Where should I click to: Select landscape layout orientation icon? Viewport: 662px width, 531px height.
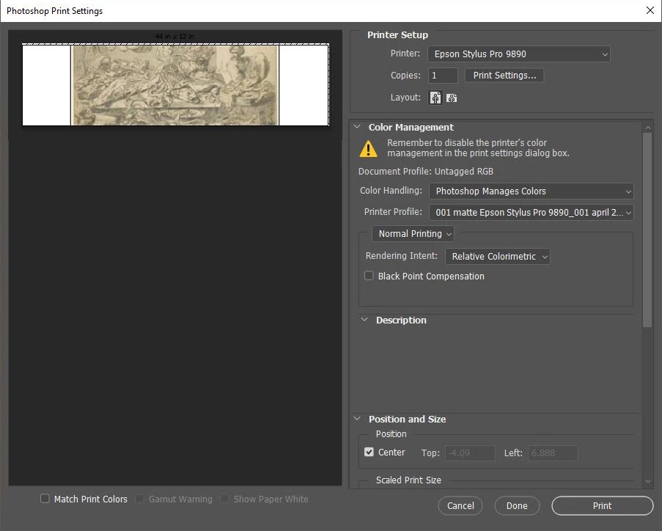[452, 98]
